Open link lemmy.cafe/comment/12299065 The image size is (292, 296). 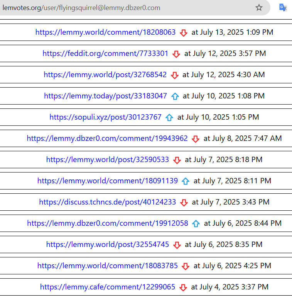pos(108,287)
